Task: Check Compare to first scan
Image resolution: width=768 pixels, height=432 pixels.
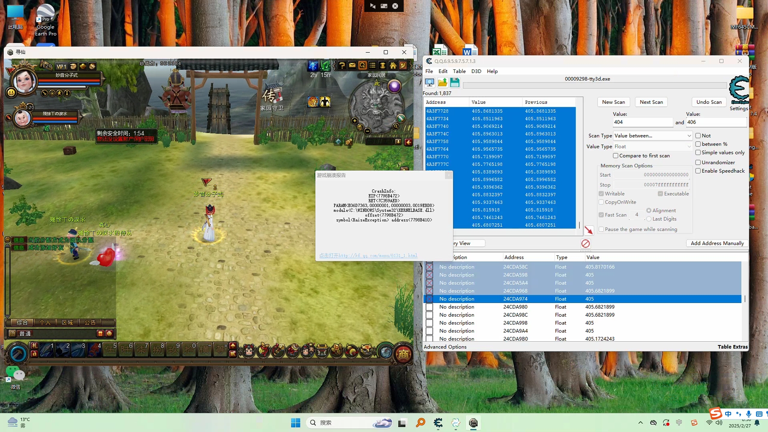Action: pos(616,156)
